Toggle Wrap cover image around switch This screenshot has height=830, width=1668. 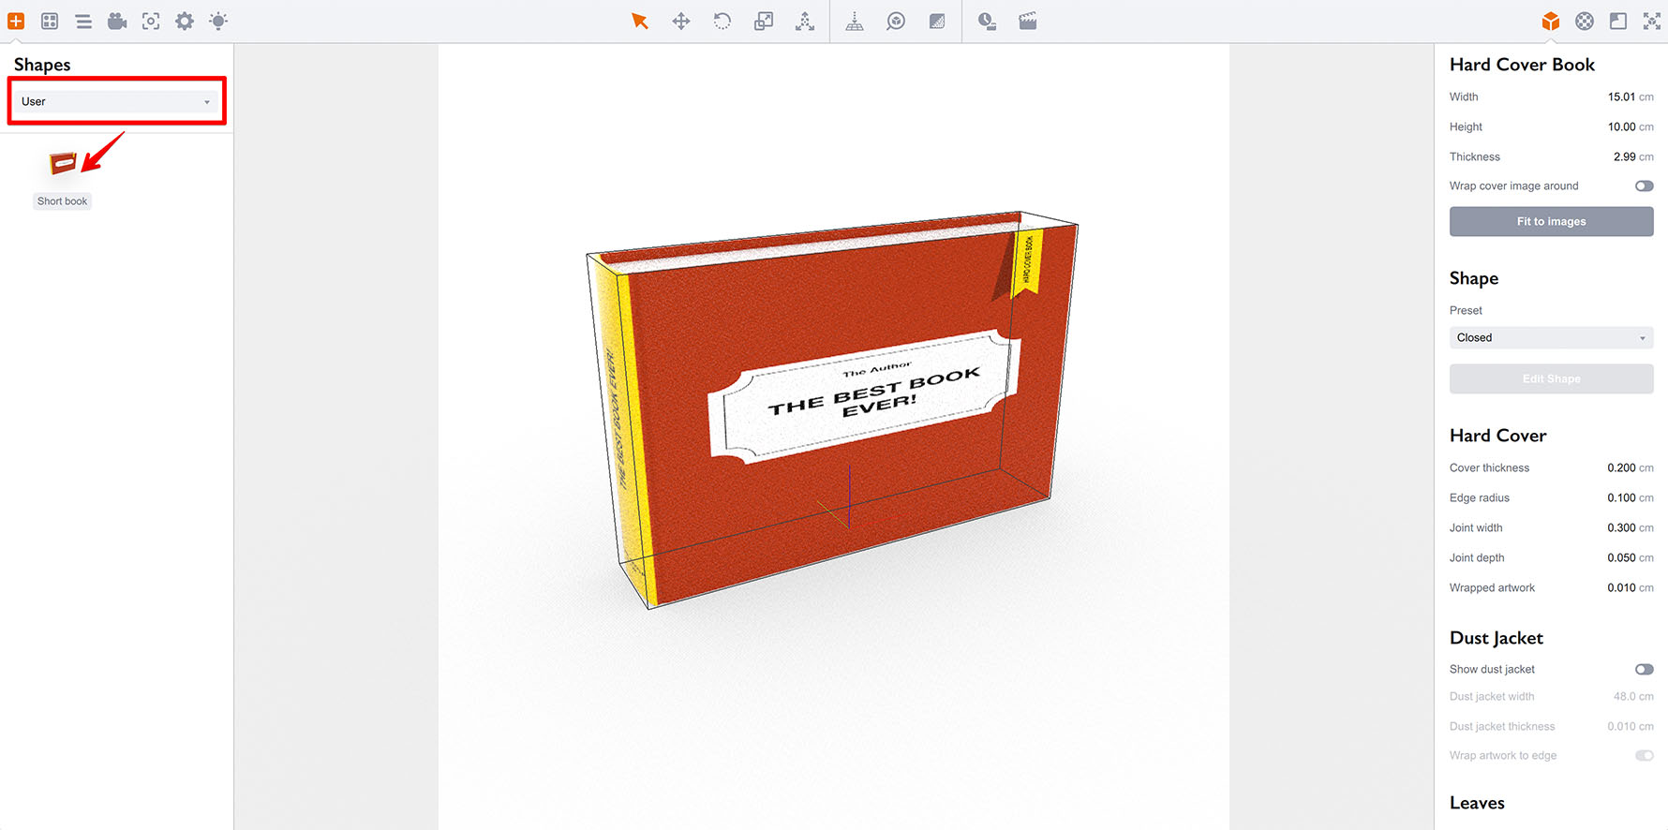point(1644,186)
